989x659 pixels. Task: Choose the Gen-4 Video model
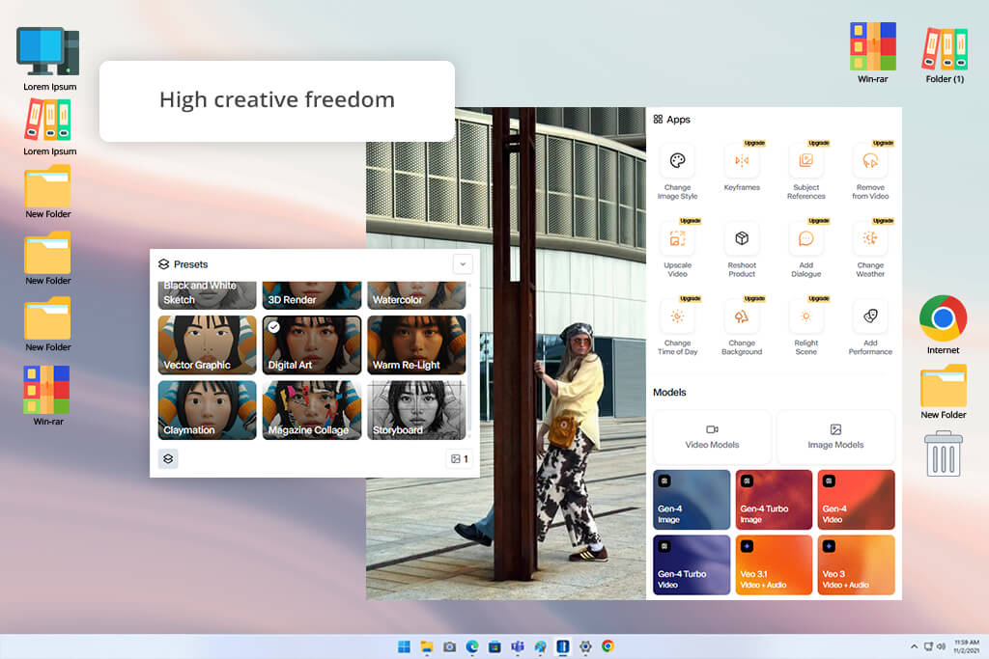(x=856, y=500)
